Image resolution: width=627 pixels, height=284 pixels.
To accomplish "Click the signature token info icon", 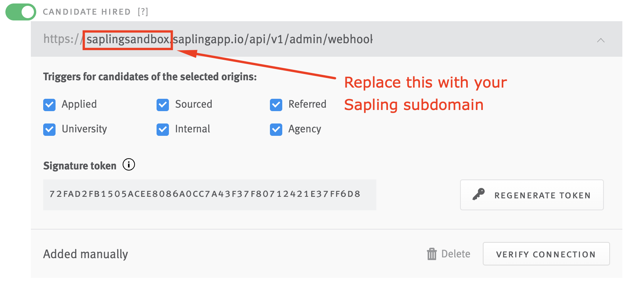I will point(129,165).
